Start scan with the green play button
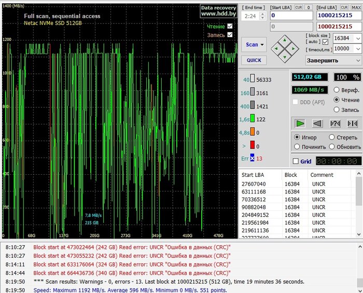Screen dimensions: 363x293 [300, 123]
